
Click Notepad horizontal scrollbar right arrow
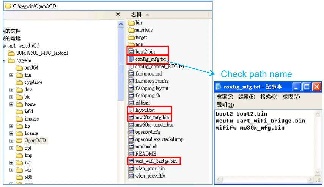point(310,179)
